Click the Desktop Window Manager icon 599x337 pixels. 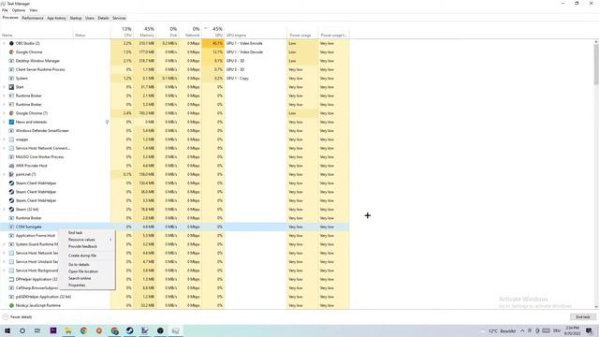tap(11, 61)
